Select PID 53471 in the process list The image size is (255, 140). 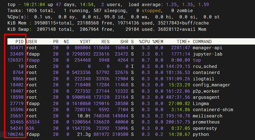coord(17,48)
